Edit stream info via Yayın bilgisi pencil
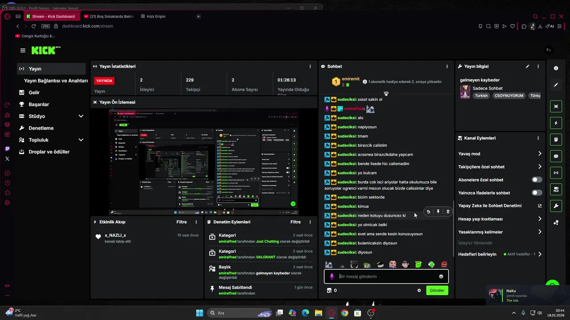This screenshot has height=320, width=570. [527, 66]
